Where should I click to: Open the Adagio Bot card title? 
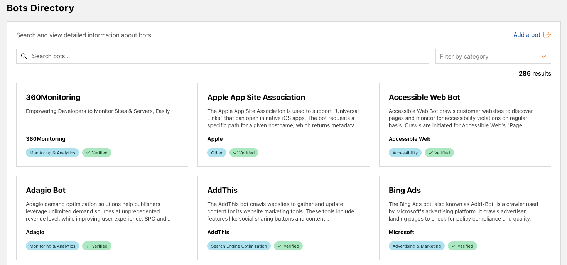[x=46, y=190]
